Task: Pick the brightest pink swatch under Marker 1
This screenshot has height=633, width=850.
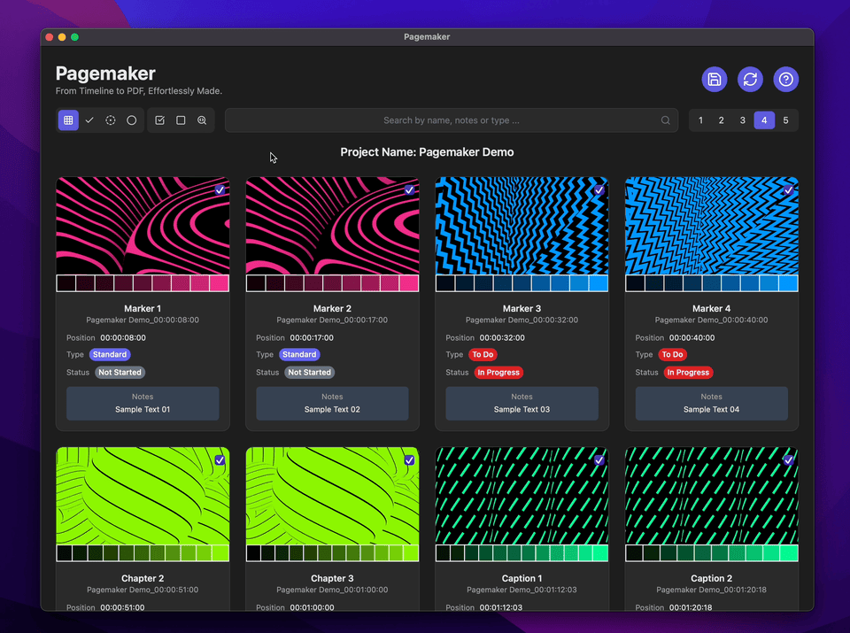Action: 219,283
